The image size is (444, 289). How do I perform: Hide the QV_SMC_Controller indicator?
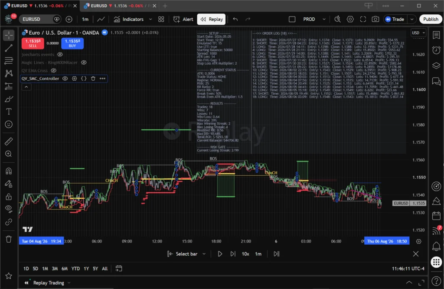click(x=65, y=79)
